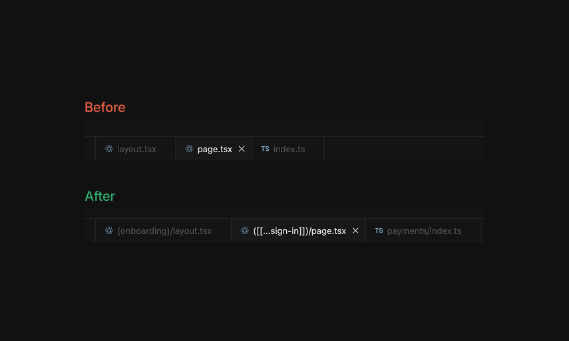Screen dimensions: 569x341
Task: Click the Before heading text
Action: 105,107
